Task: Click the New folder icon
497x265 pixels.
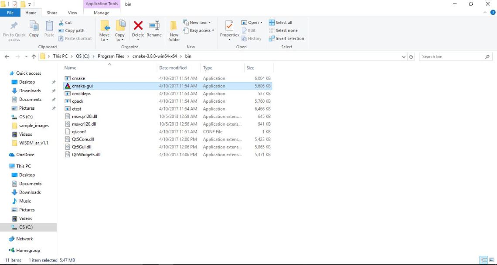Action: (x=174, y=26)
